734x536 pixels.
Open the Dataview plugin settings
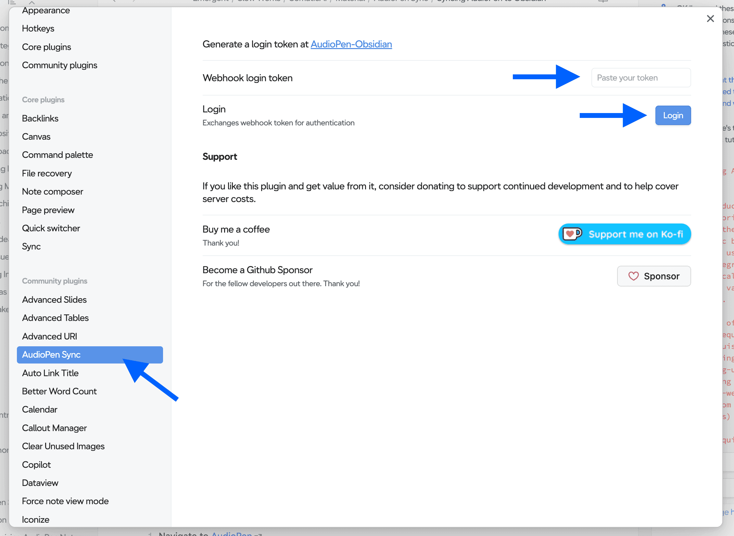coord(40,483)
